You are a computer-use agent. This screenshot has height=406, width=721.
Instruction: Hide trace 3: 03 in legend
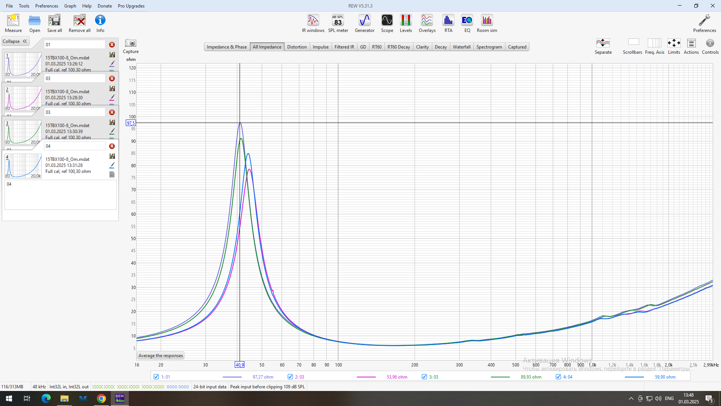(x=424, y=377)
